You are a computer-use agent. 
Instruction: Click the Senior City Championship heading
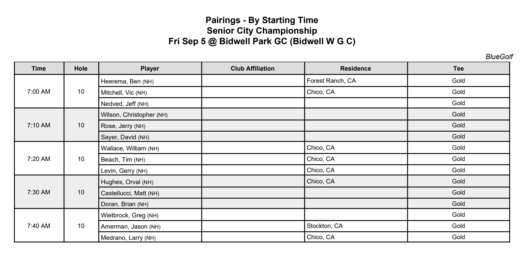tap(262, 31)
